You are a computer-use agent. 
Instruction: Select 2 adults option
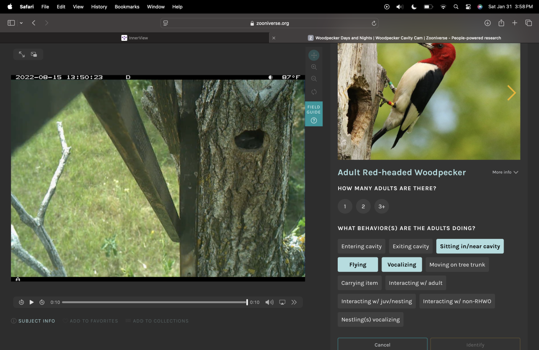pyautogui.click(x=363, y=207)
